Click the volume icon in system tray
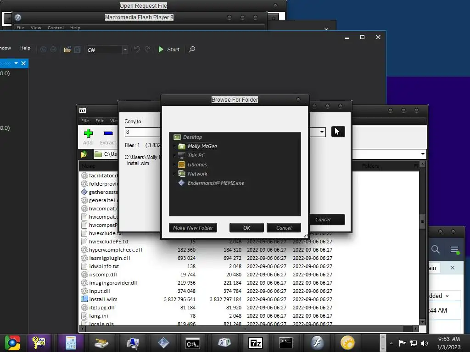 click(425, 343)
